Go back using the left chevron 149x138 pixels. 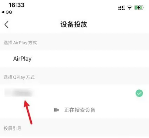6,25
